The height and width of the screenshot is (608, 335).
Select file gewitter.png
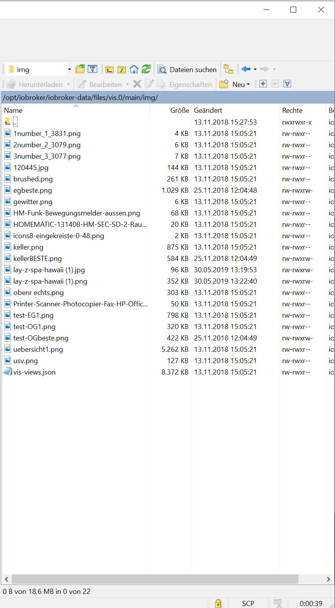coord(33,202)
